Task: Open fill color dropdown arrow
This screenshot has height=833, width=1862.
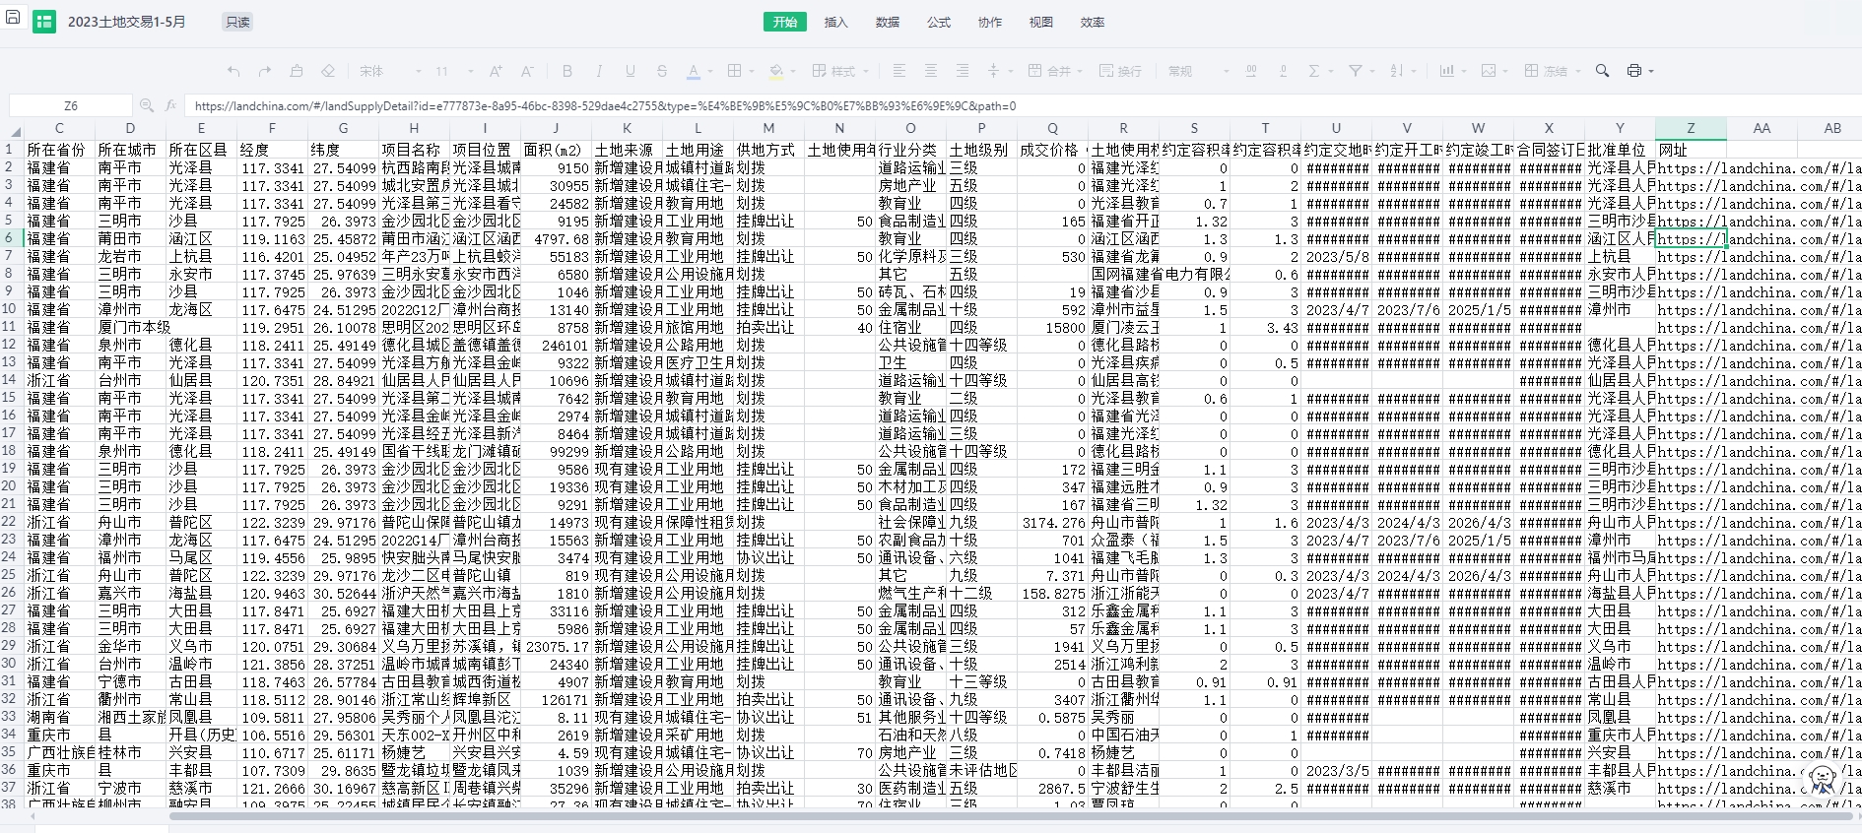Action: (x=792, y=71)
